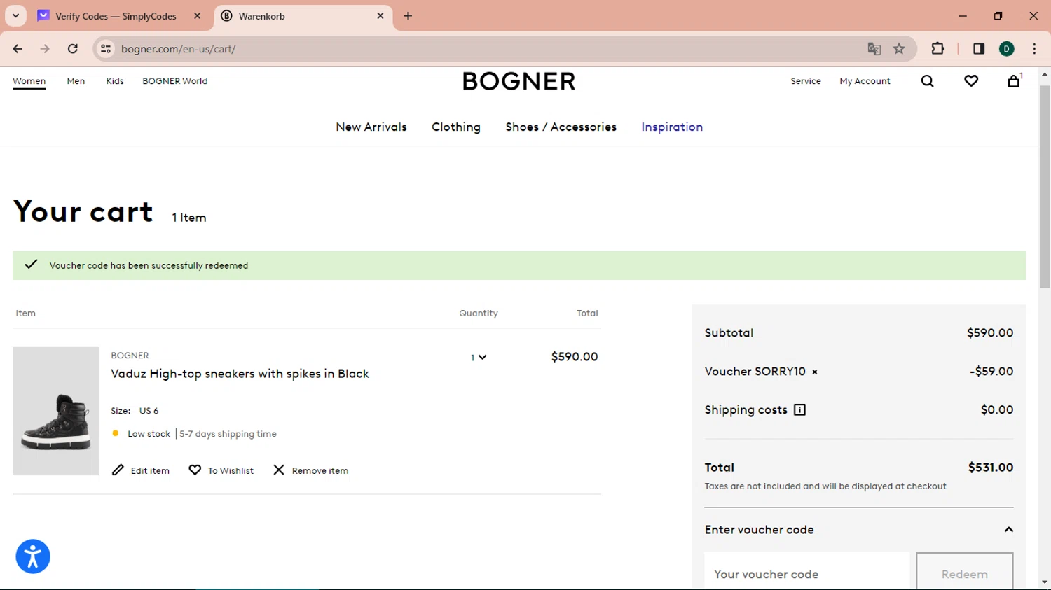Open Chrome three-dot menu
Screen dimensions: 1051x590
coord(1034,48)
